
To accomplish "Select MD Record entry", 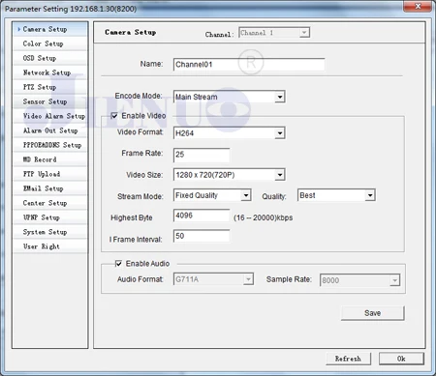I will tap(50, 159).
